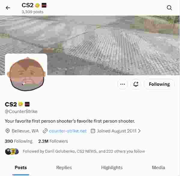The width and height of the screenshot is (180, 176).
Task: Switch to the Replies tab
Action: pos(64,168)
